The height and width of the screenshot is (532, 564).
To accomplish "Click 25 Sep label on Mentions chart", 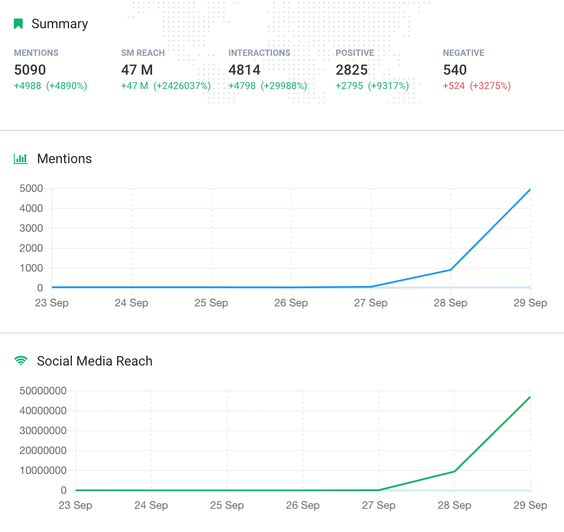I will [211, 303].
